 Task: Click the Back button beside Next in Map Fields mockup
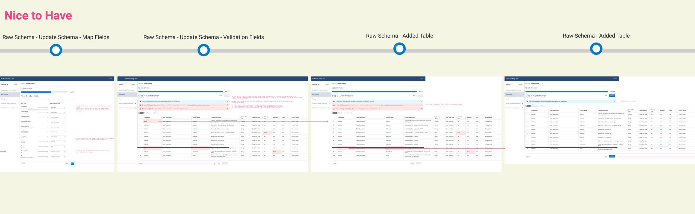point(67,164)
